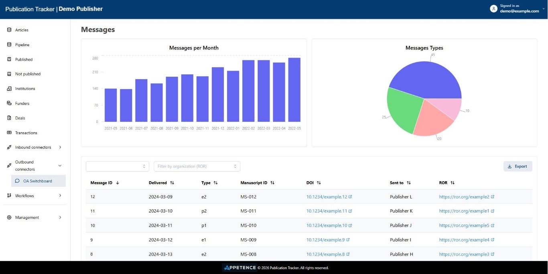Viewport: 548px width, 274px height.
Task: Click the Transactions icon in sidebar
Action: point(9,133)
